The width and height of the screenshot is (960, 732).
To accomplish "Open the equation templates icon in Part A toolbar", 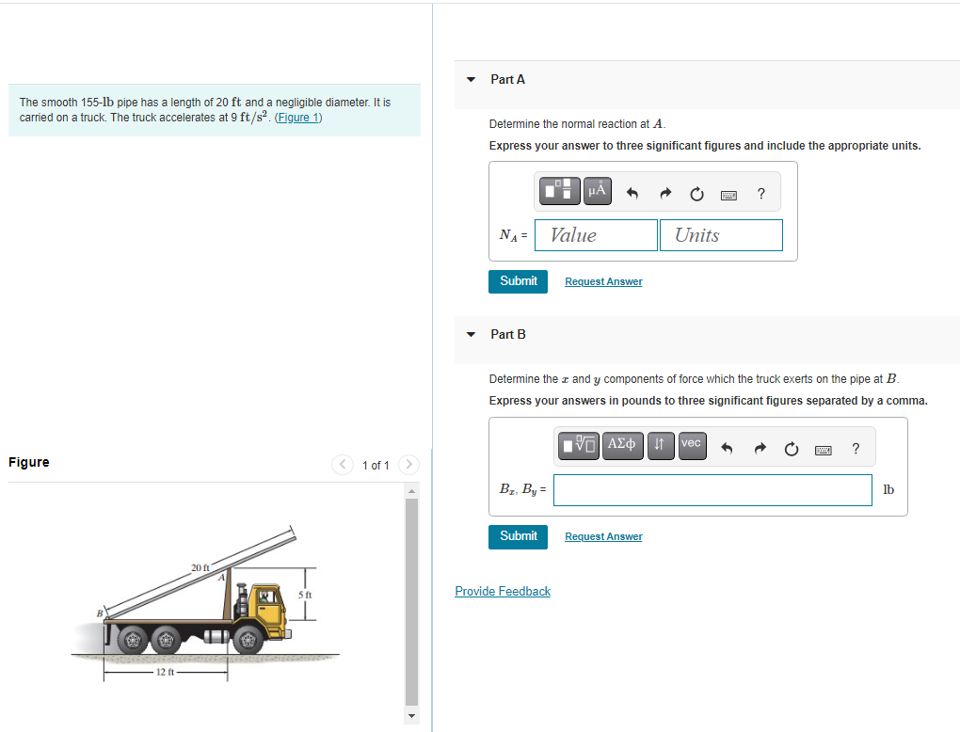I will pos(559,190).
